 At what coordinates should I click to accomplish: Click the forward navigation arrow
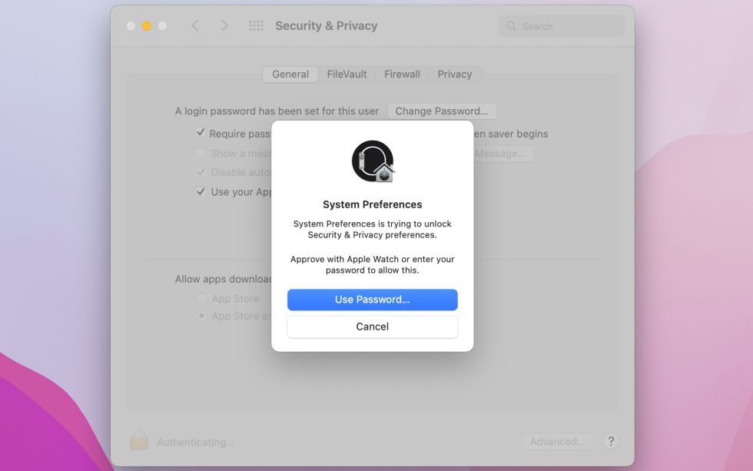[224, 25]
